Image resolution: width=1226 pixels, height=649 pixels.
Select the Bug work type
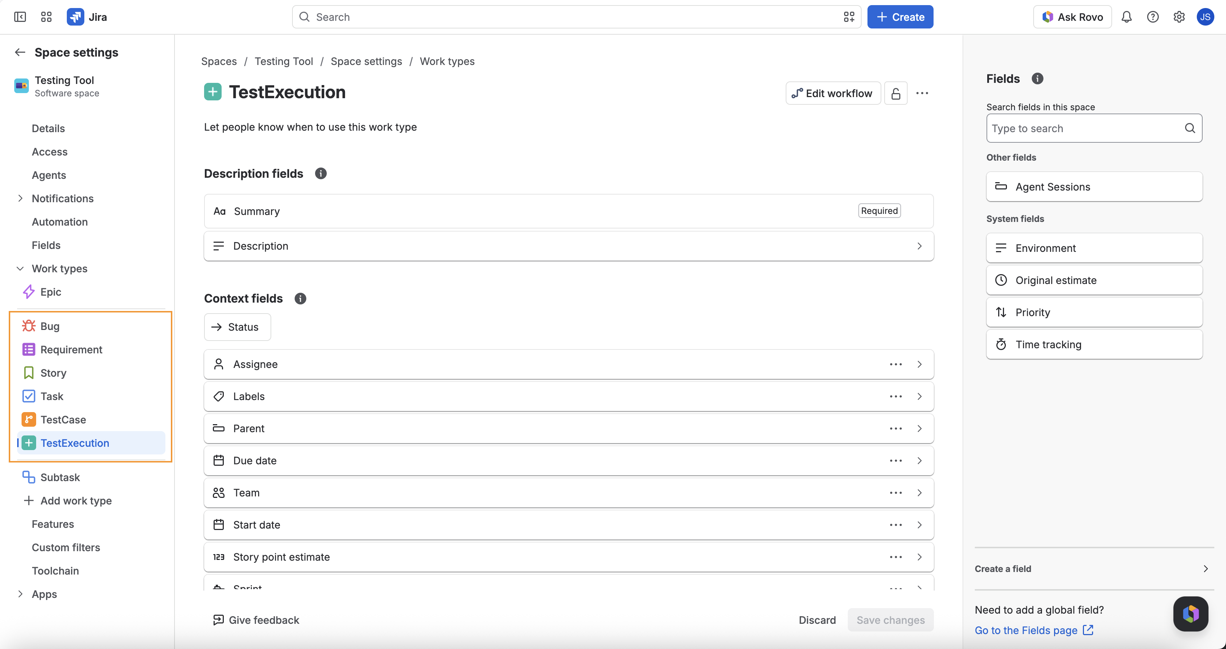91,326
